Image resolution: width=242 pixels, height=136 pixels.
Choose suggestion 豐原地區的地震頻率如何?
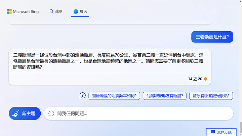tap(114, 96)
